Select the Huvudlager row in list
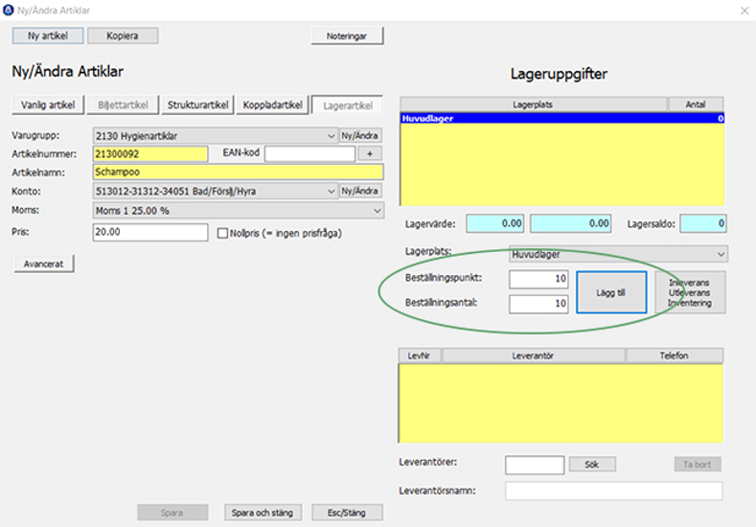Screen dimensions: 756x527 (562, 118)
